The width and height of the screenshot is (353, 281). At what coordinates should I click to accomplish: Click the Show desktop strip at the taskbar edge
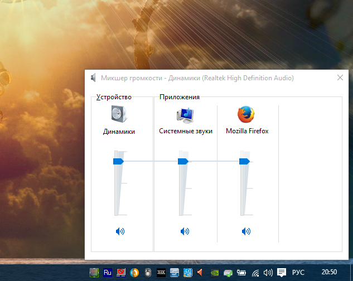(x=351, y=273)
